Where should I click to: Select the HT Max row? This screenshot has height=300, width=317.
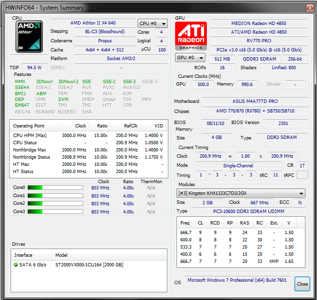[x=89, y=164]
